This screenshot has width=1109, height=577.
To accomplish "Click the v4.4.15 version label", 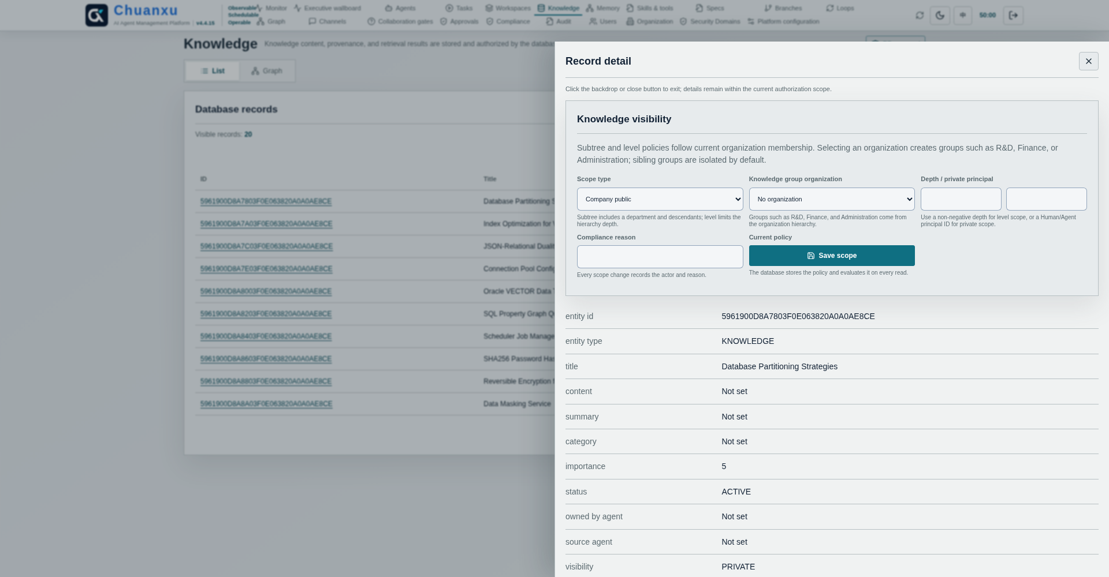I will tap(205, 23).
